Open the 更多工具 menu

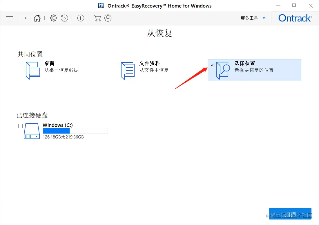coord(249,18)
